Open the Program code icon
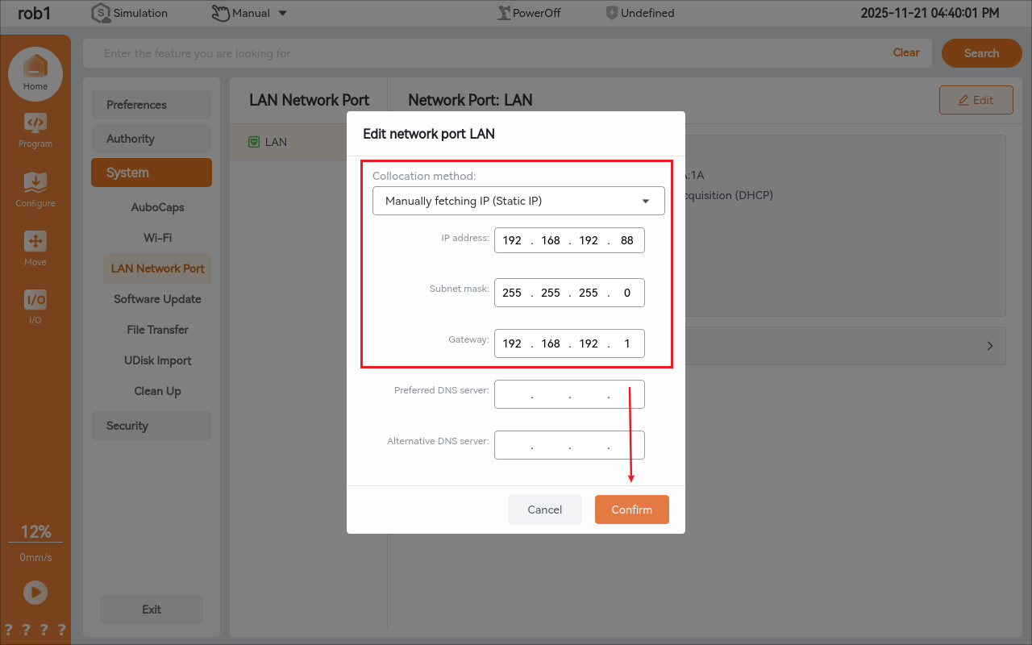 tap(35, 123)
